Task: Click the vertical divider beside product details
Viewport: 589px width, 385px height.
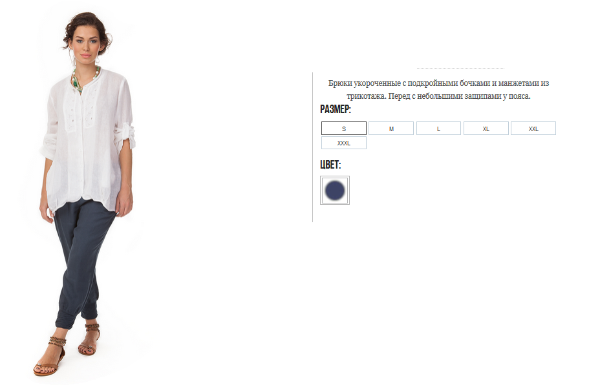Action: pos(312,147)
